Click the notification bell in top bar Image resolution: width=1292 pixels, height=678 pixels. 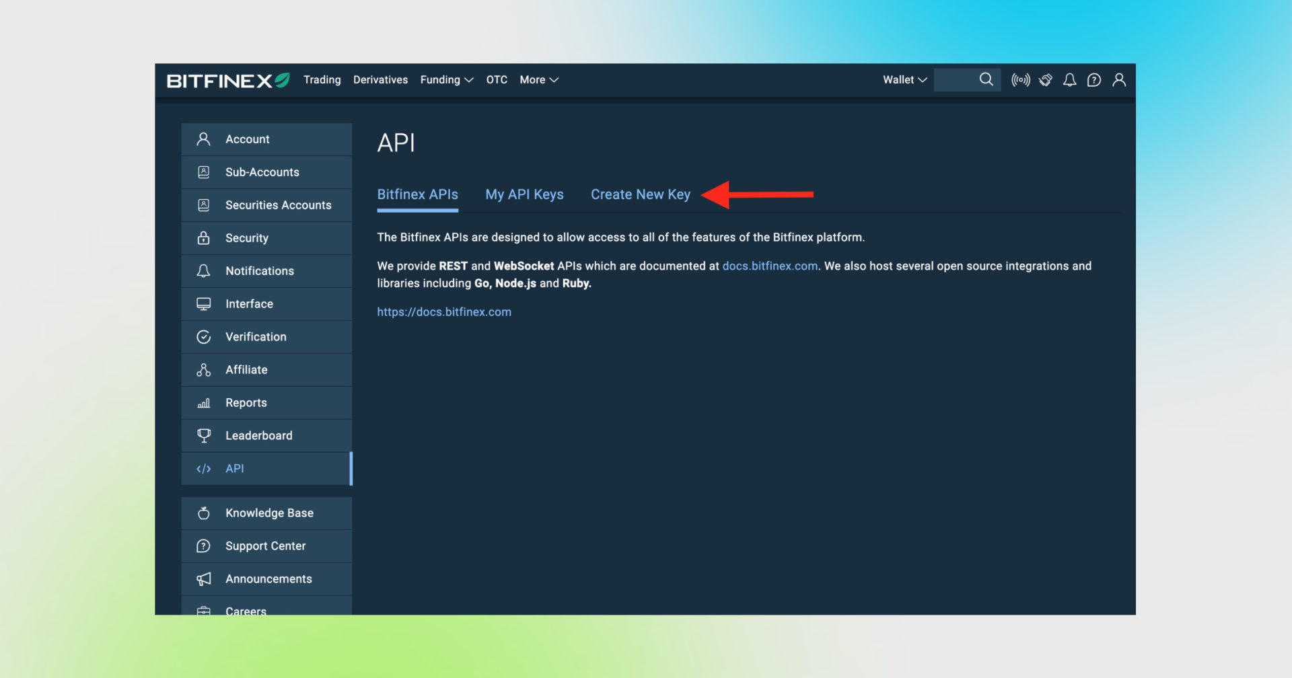click(1069, 79)
